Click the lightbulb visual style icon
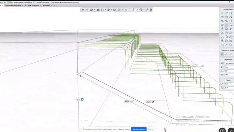Screen dimensions: 234x132 tap(119, 10)
